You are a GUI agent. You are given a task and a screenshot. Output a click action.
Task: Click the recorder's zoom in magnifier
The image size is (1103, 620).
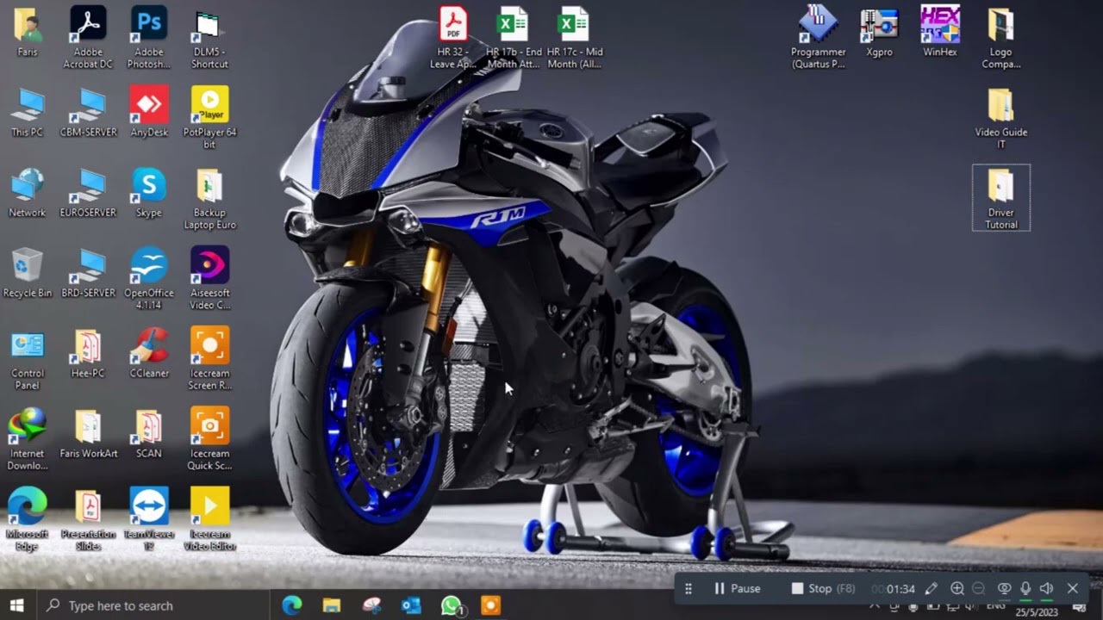click(x=957, y=588)
